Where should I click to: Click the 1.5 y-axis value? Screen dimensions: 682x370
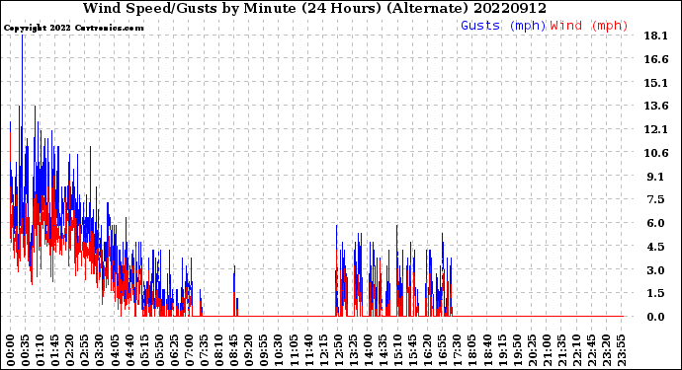[x=655, y=293]
